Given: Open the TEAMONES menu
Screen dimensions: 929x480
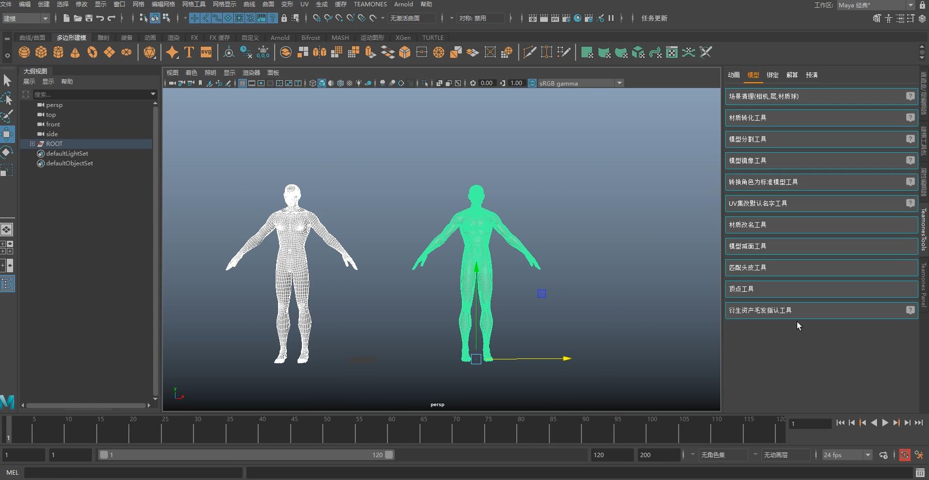Looking at the screenshot, I should [370, 4].
